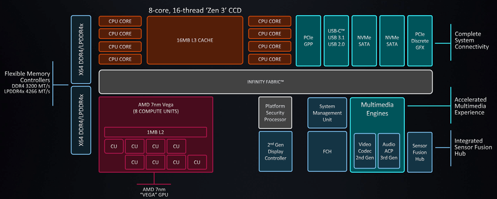Select the Accelerated Multimedia Experience label
497x199 pixels.
point(471,106)
